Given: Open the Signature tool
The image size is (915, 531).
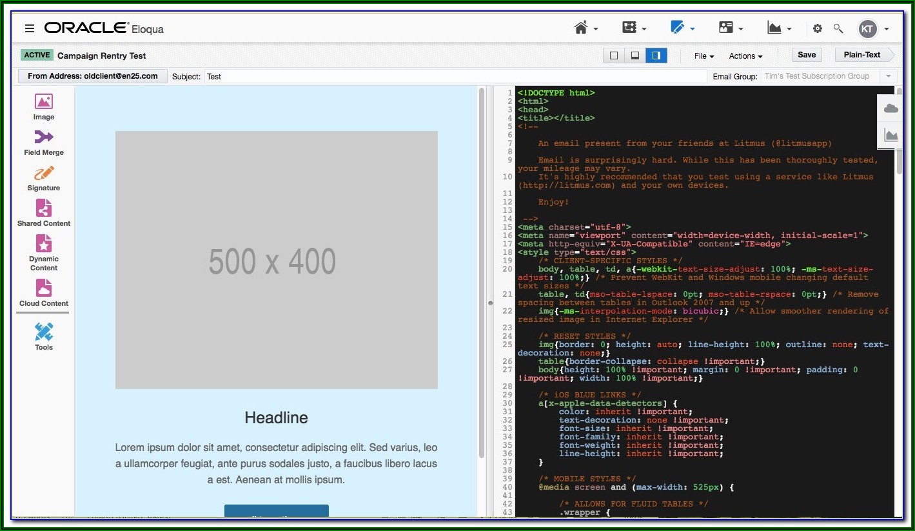Looking at the screenshot, I should (44, 177).
